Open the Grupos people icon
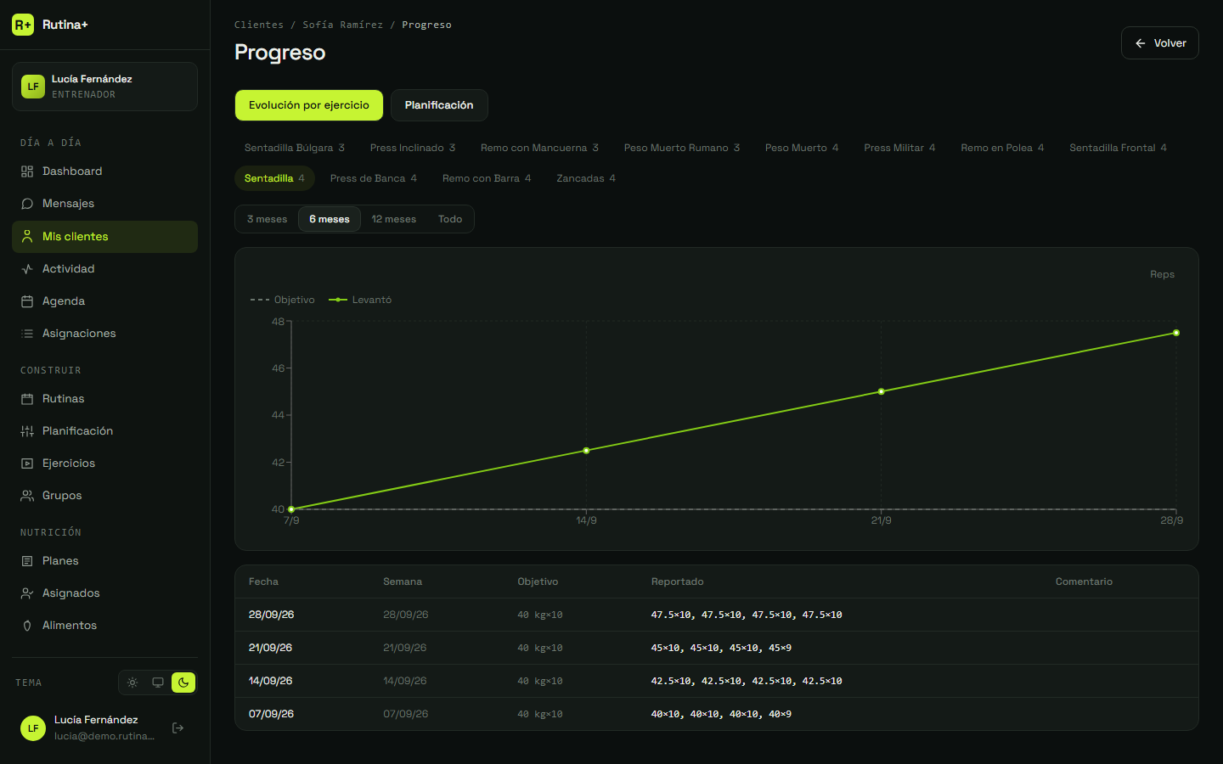The width and height of the screenshot is (1223, 764). pos(27,496)
